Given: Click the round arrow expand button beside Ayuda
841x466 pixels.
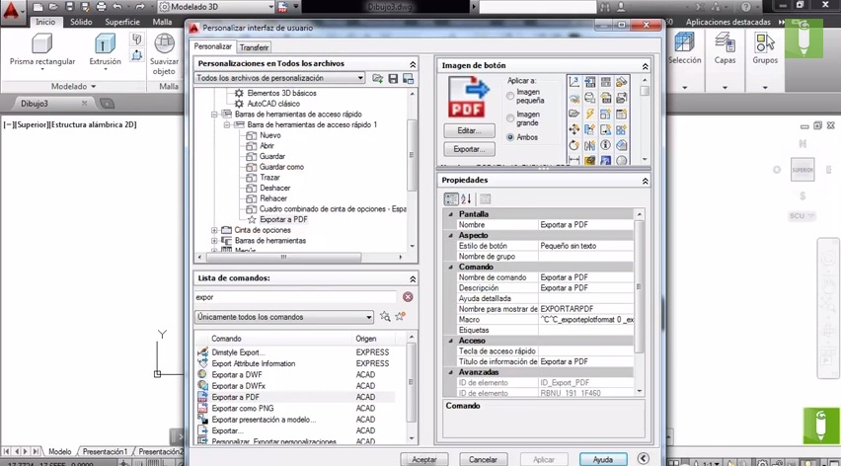Looking at the screenshot, I should (x=643, y=458).
